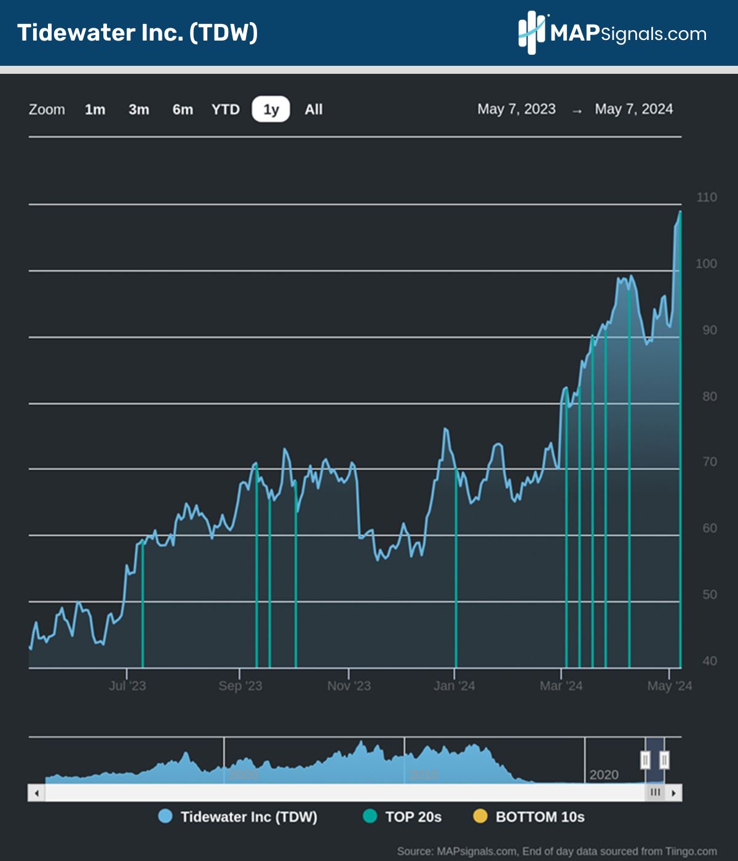Click the TOP 20s signal line after Jul '23
Viewport: 738px width, 861px height.
coord(143,605)
